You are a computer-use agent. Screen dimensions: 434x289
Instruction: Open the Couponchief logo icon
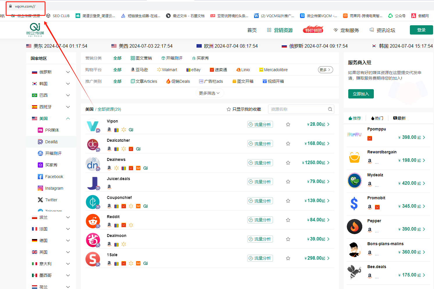93,202
